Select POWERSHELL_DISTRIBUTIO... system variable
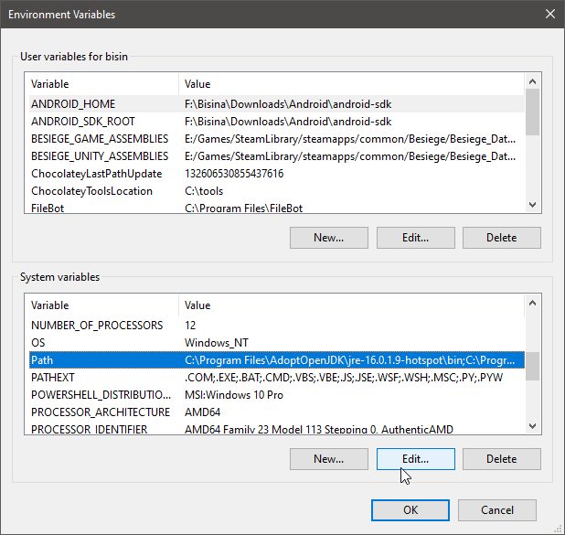The height and width of the screenshot is (535, 565). [x=276, y=394]
